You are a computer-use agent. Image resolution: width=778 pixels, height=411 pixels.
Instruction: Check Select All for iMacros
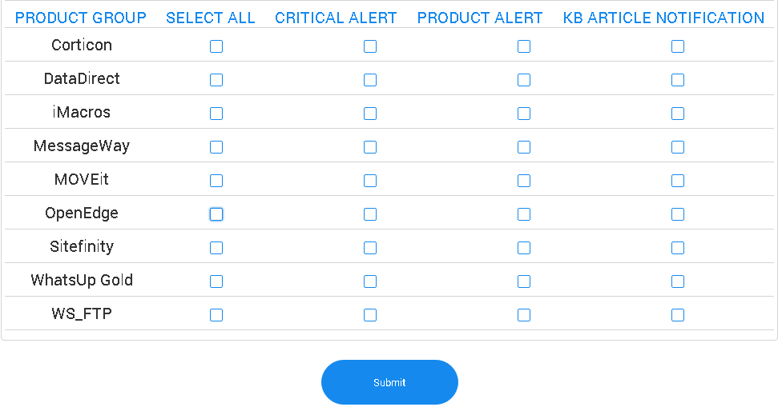[x=216, y=114]
